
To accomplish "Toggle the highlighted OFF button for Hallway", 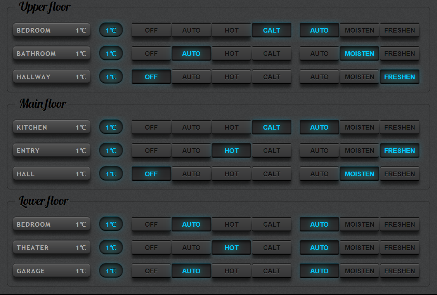I will [151, 77].
